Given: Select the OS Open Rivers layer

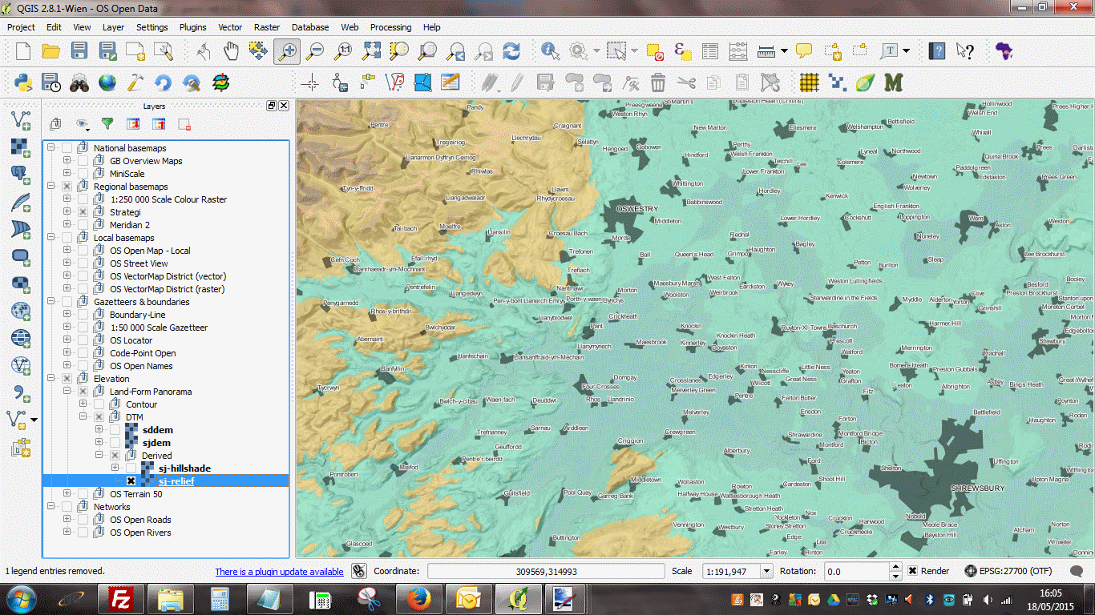Looking at the screenshot, I should (x=140, y=533).
